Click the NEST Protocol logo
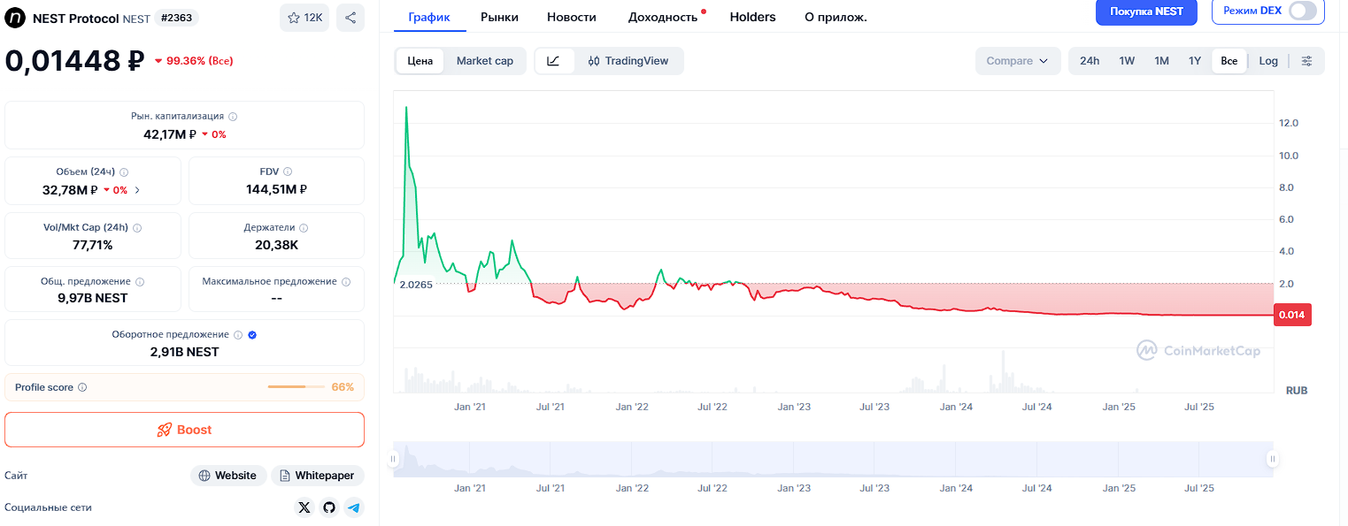The image size is (1348, 526). pyautogui.click(x=13, y=17)
